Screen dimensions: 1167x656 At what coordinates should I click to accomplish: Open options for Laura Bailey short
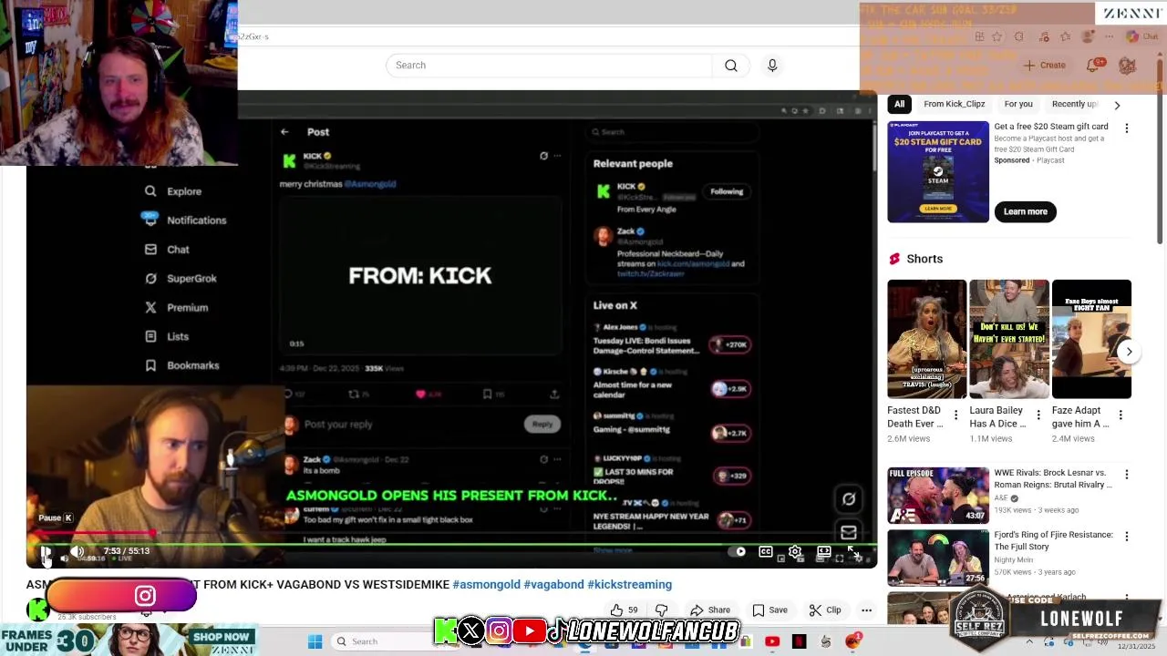[x=1038, y=415]
